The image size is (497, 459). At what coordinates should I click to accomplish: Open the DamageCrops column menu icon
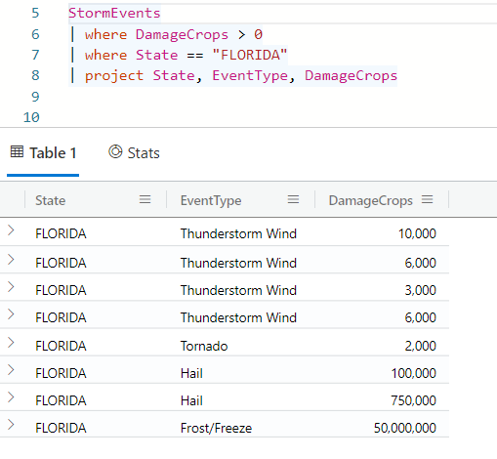[427, 199]
